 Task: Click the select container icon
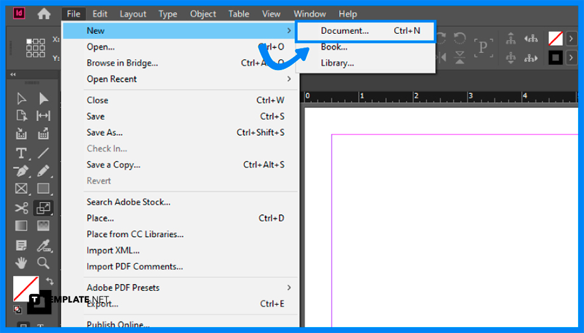(511, 38)
